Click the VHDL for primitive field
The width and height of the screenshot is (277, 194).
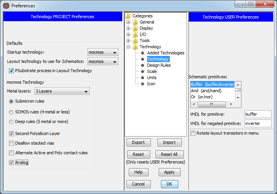258,114
